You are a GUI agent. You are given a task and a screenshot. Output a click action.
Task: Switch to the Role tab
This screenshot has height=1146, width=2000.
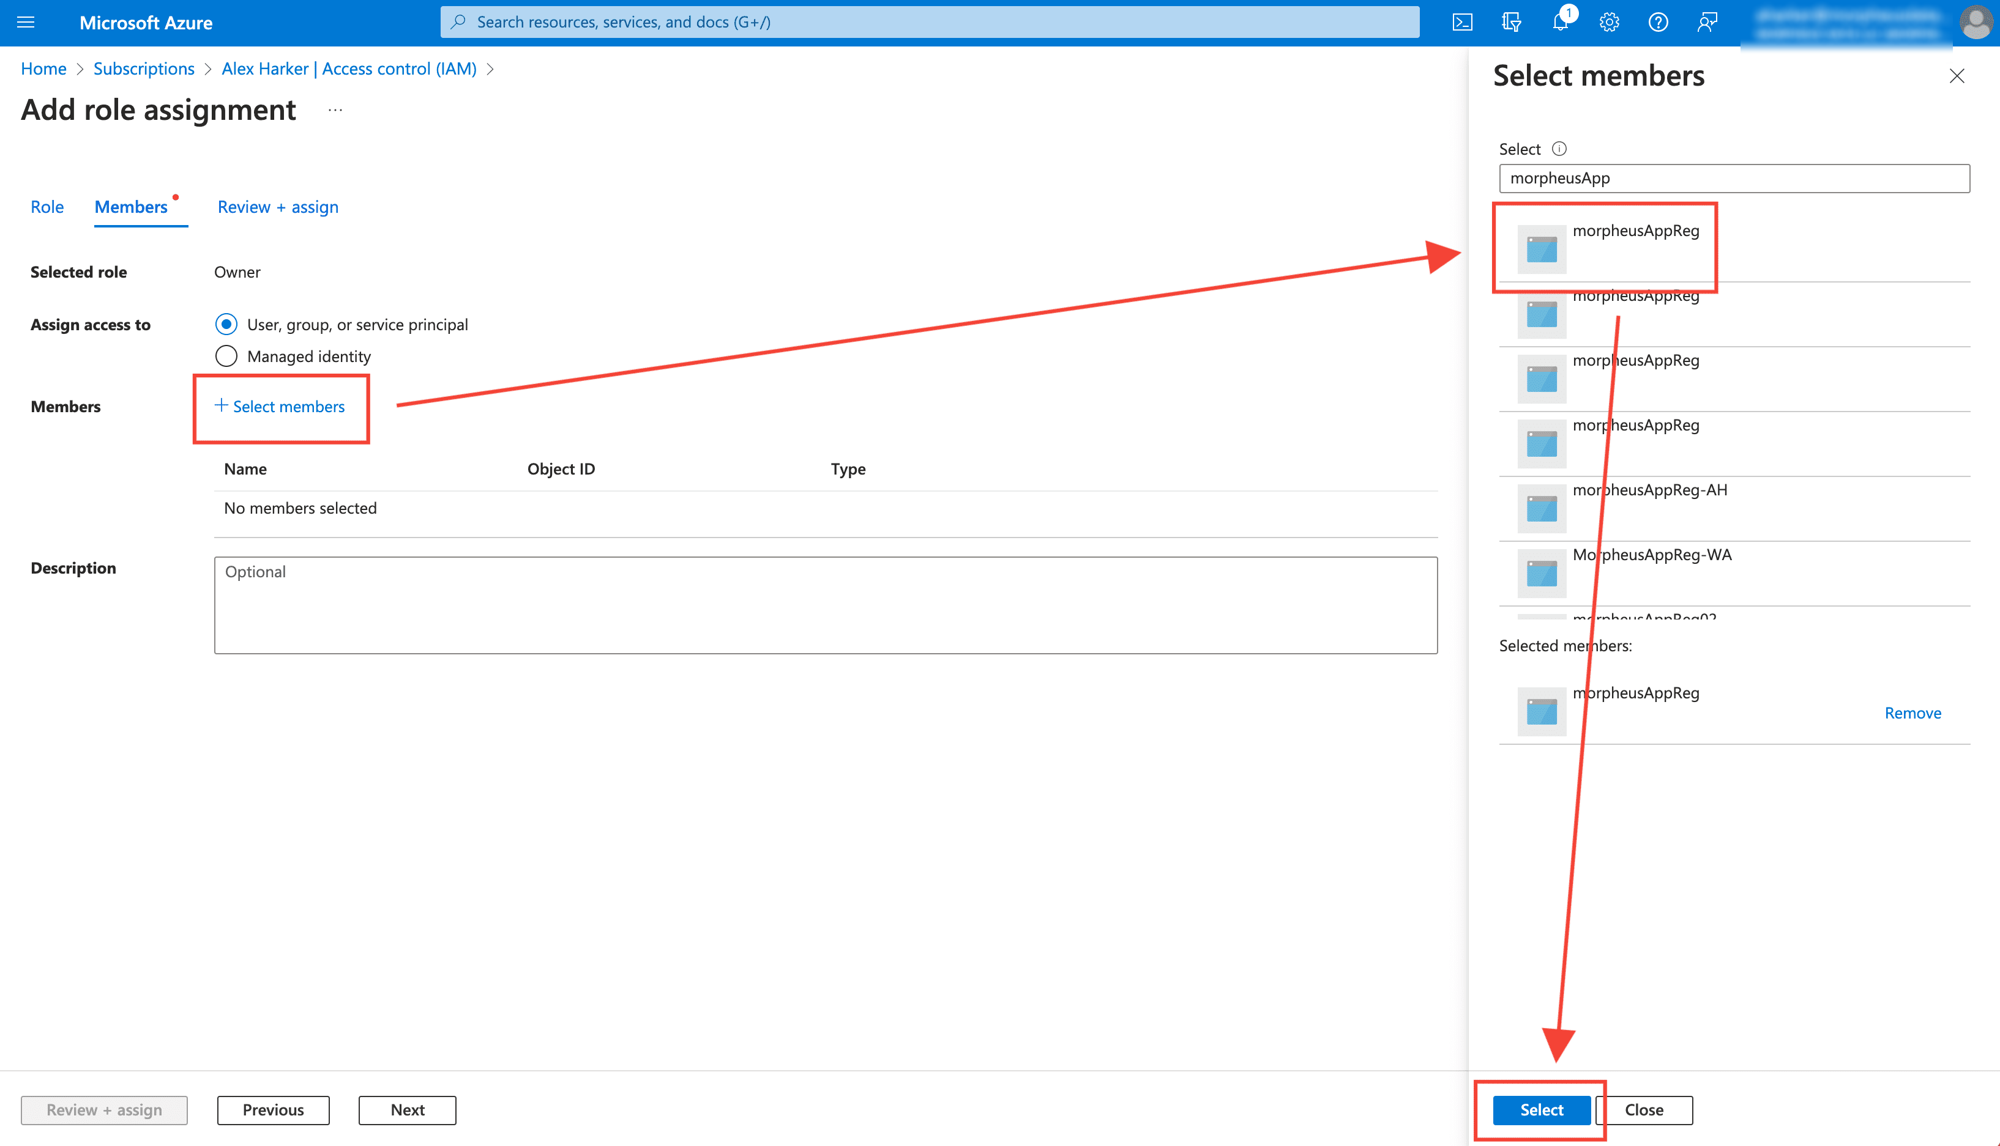(x=47, y=207)
